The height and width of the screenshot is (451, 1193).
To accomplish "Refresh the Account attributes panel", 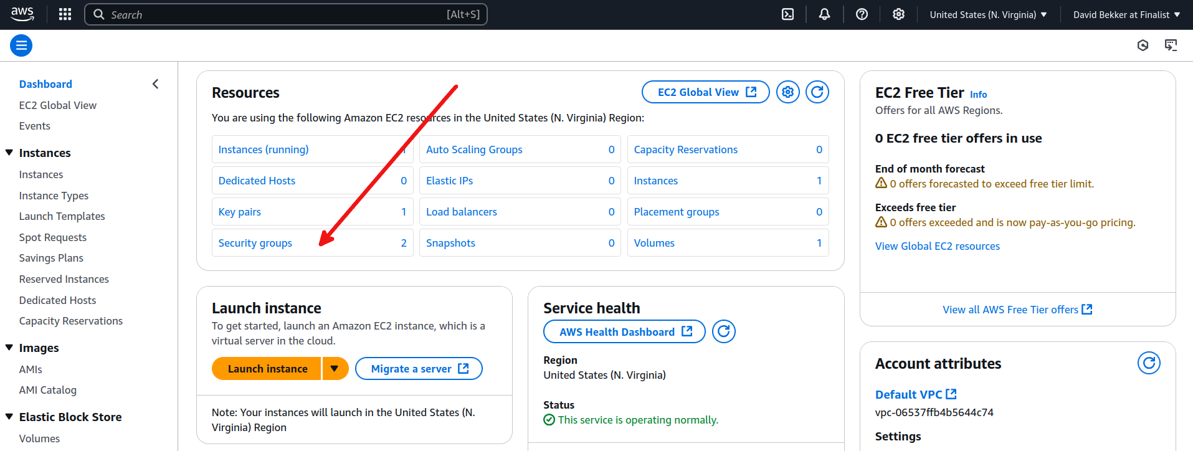I will click(x=1149, y=363).
